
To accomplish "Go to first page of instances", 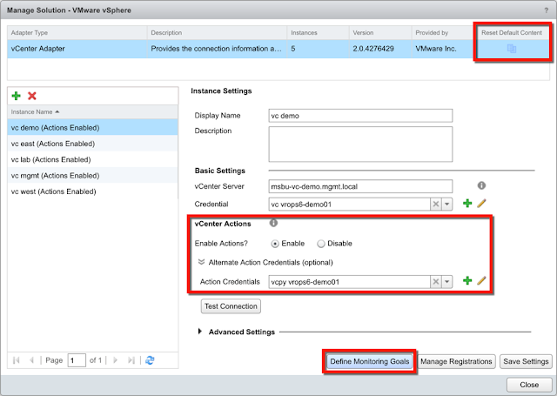I will (x=16, y=360).
